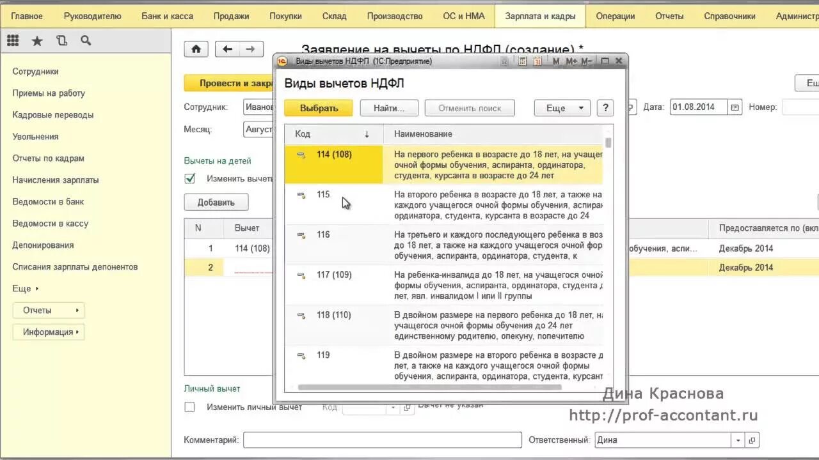
Task: Open the Продажи section
Action: (x=231, y=17)
